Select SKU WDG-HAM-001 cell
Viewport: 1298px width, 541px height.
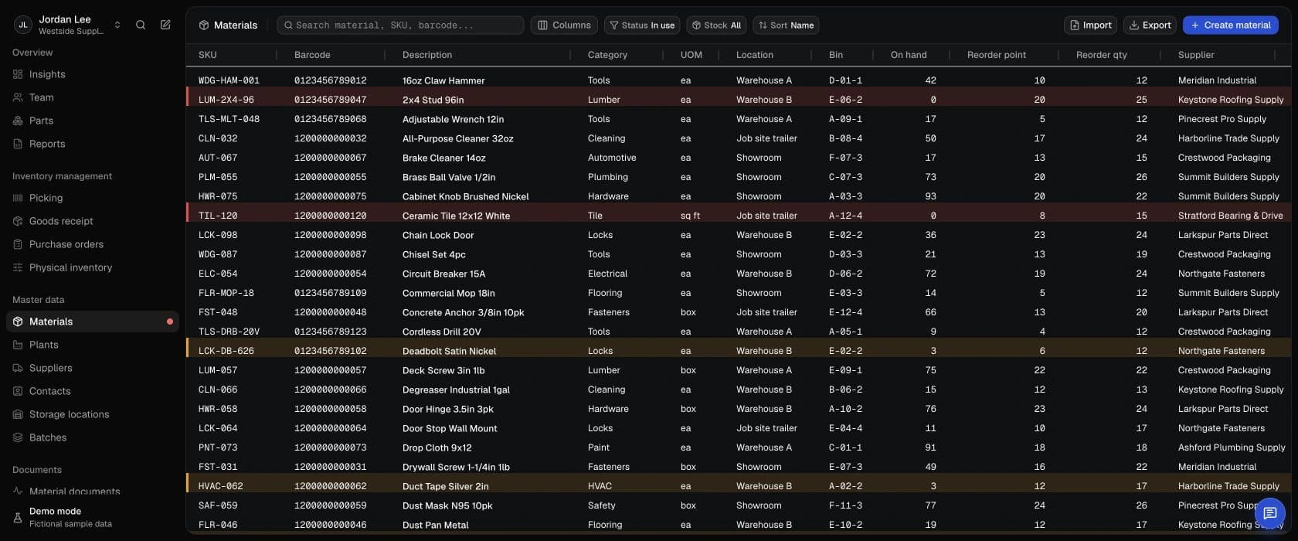[x=229, y=80]
